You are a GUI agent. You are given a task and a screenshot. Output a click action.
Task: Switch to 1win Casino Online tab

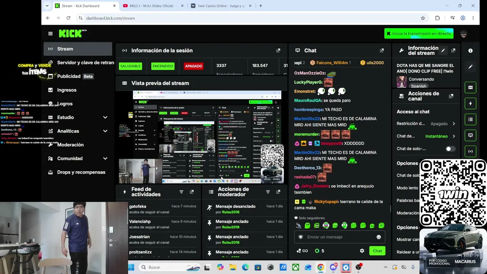(221, 6)
